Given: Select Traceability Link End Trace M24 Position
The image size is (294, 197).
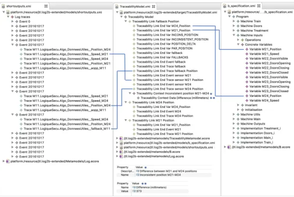Looking at the screenshot, I should (x=165, y=116).
